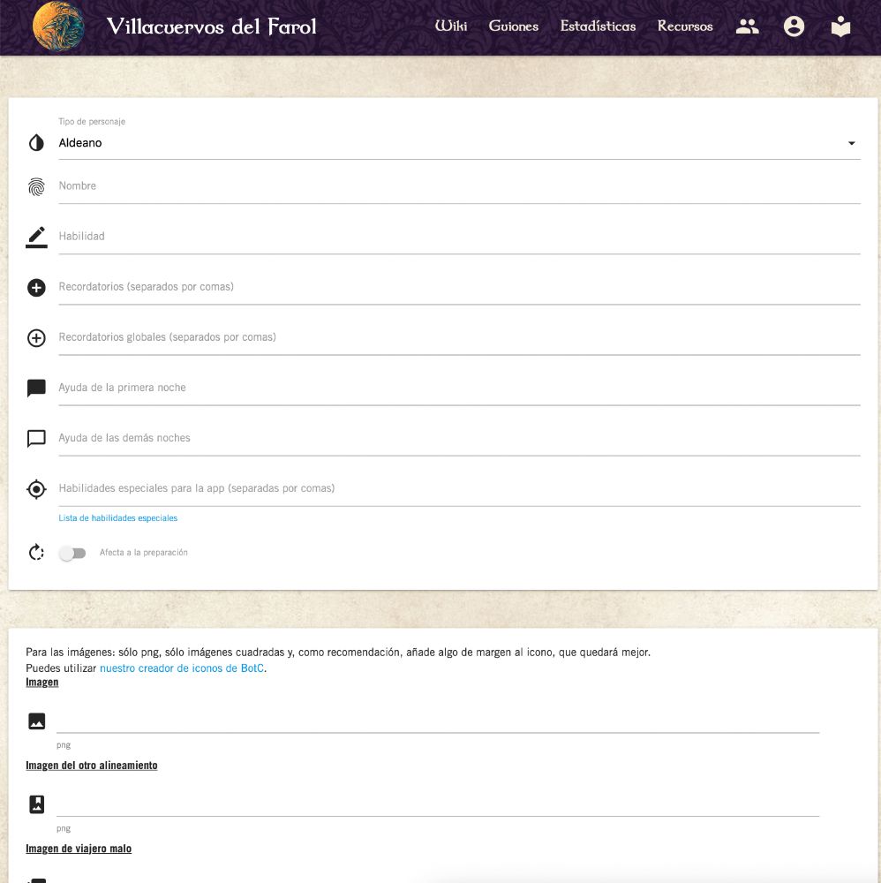Image resolution: width=881 pixels, height=883 pixels.
Task: Click the image icon under Imagen
Action: [36, 721]
